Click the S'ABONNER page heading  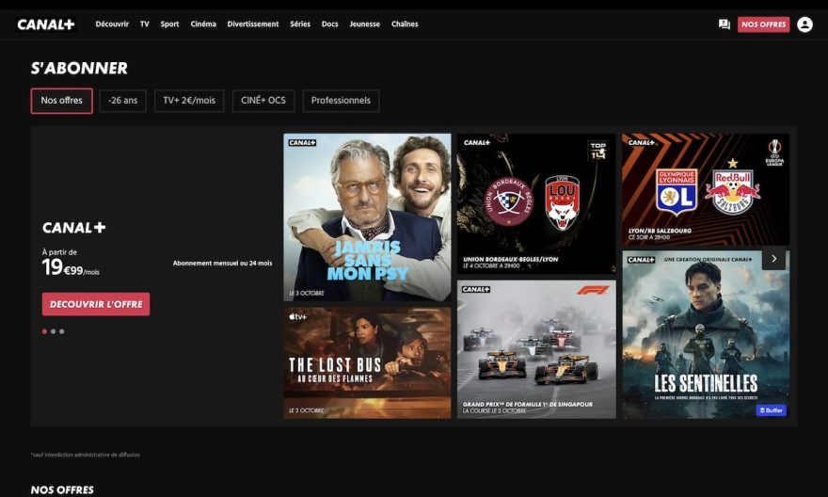coord(79,68)
